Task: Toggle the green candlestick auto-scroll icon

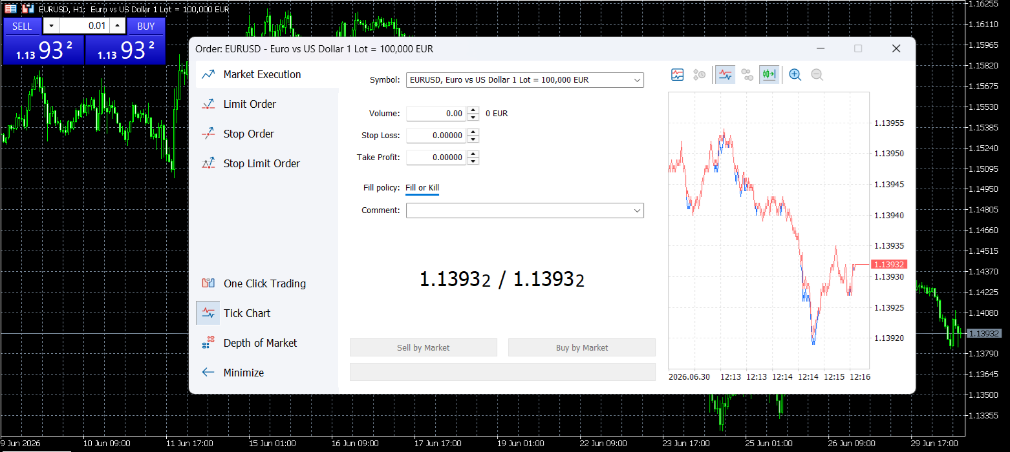Action: point(769,74)
